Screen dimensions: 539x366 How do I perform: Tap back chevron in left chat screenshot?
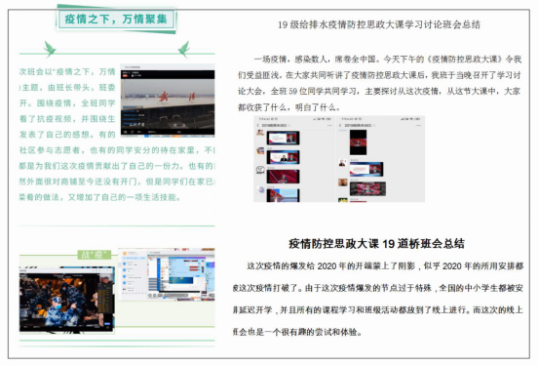258,125
